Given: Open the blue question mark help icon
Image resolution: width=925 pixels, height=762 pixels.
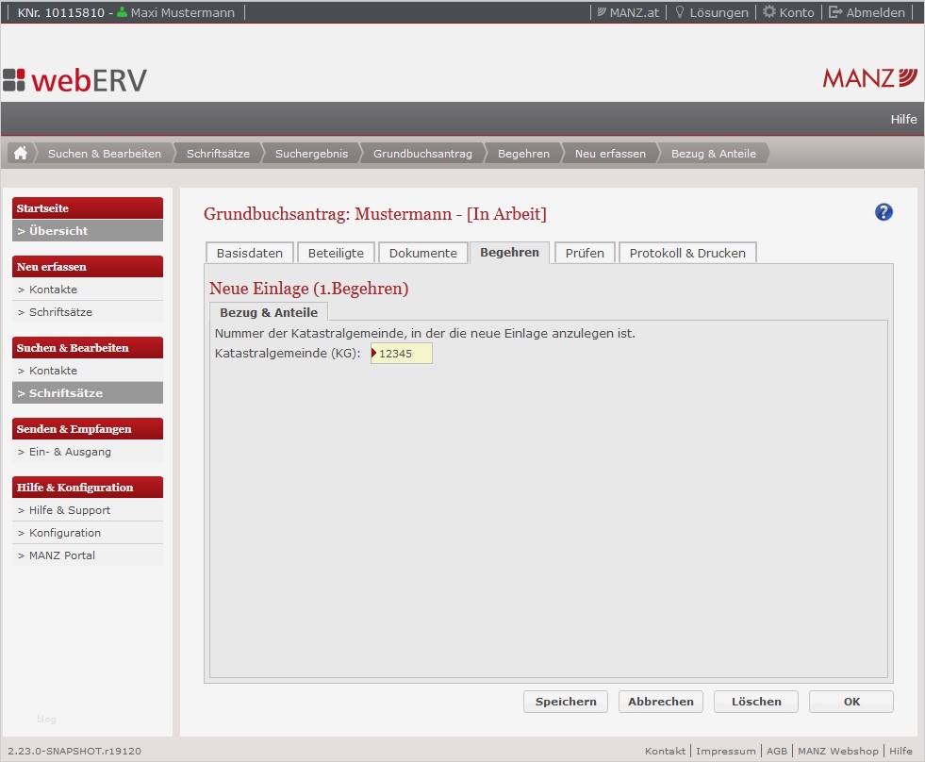Looking at the screenshot, I should tap(884, 212).
